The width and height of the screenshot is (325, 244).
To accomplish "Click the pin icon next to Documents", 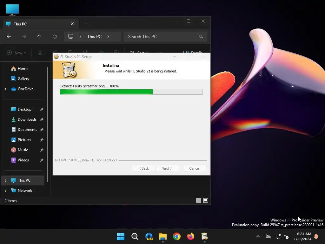I will click(42, 130).
